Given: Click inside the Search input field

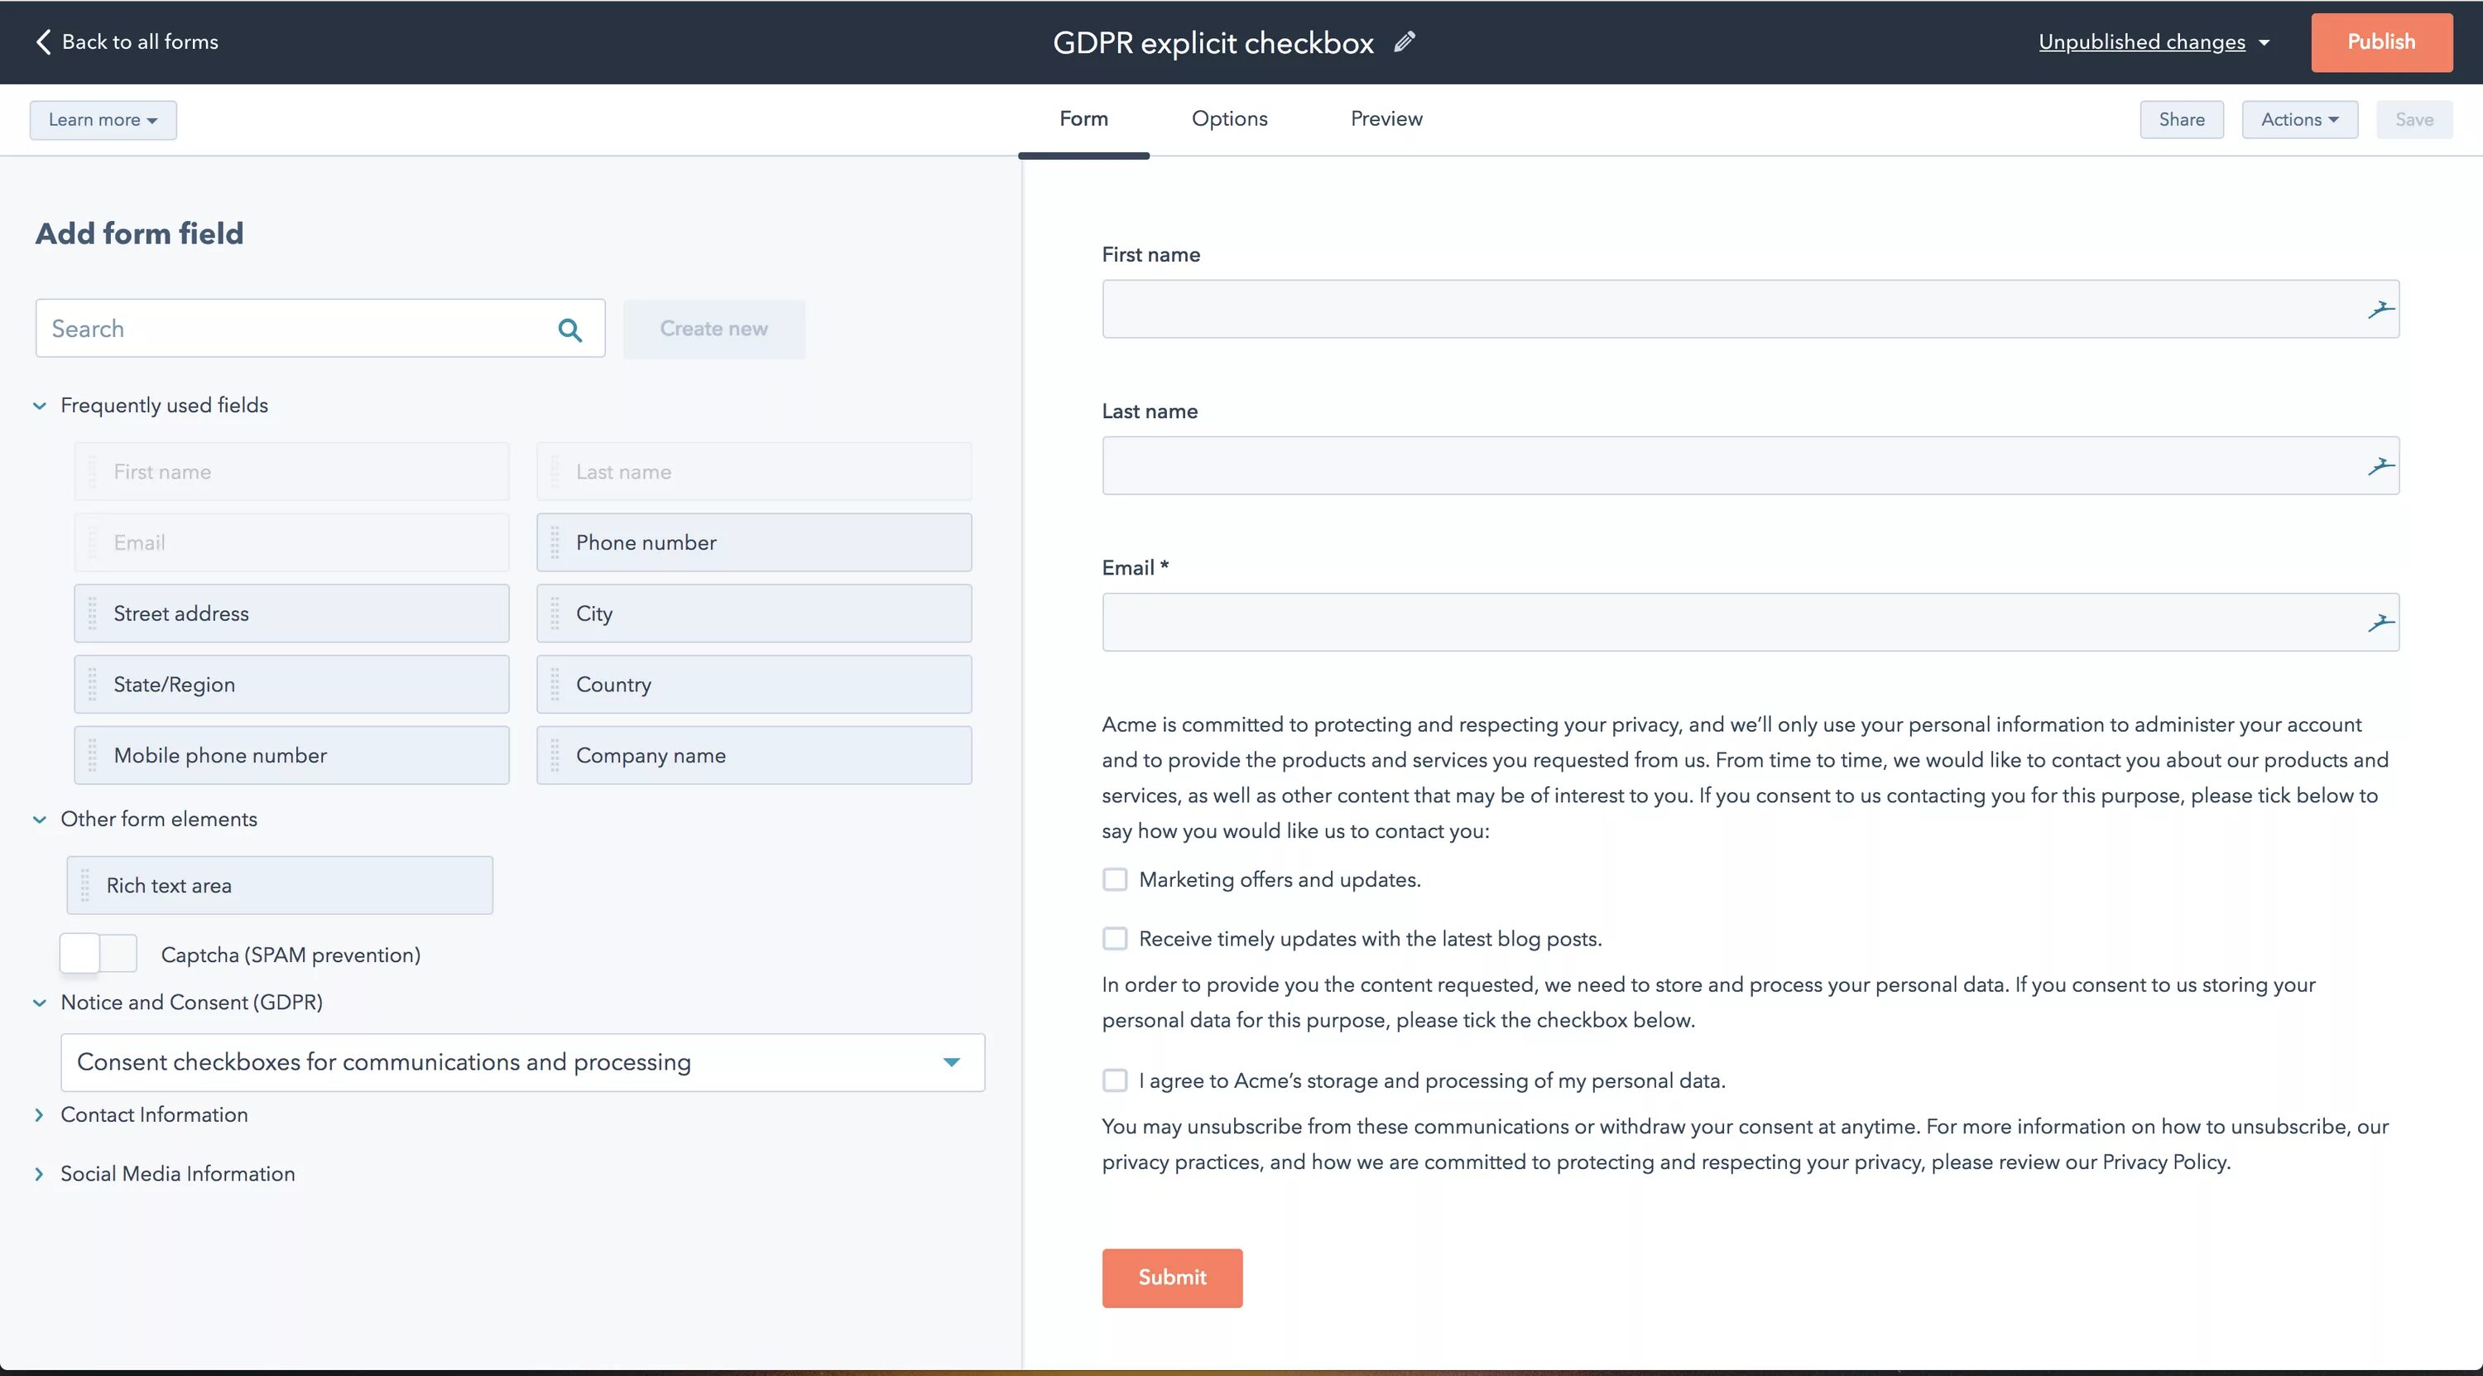Looking at the screenshot, I should 289,328.
